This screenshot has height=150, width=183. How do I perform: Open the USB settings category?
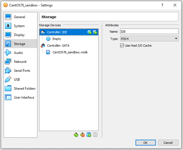coord(17,80)
